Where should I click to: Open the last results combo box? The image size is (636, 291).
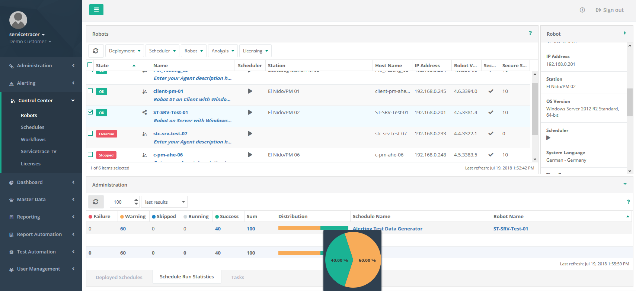164,202
